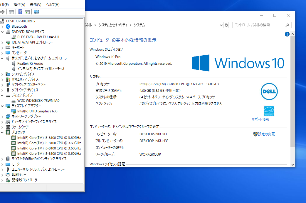The image size is (306, 203).
Task: Open the サポート情報 link
Action: click(x=260, y=119)
